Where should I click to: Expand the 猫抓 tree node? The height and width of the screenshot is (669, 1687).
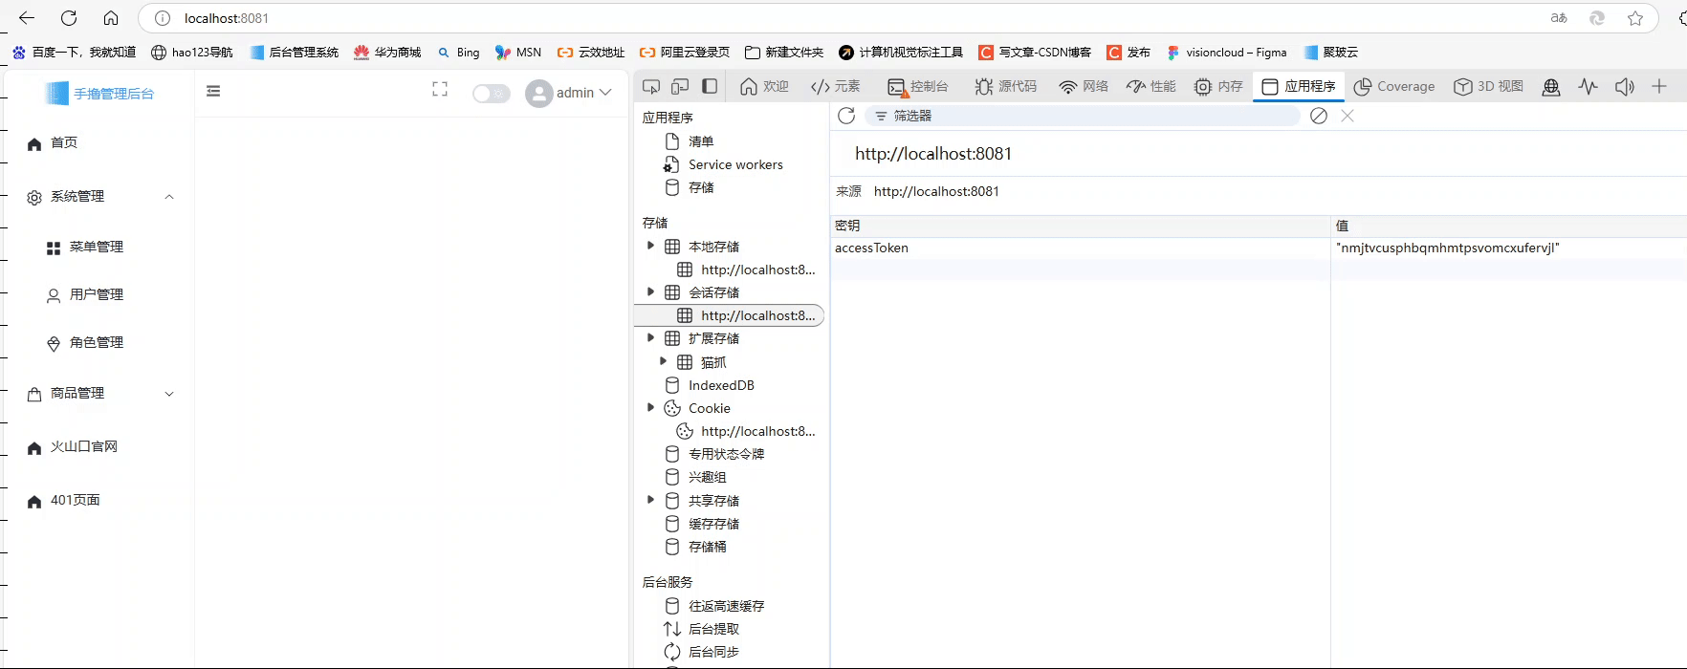click(663, 361)
